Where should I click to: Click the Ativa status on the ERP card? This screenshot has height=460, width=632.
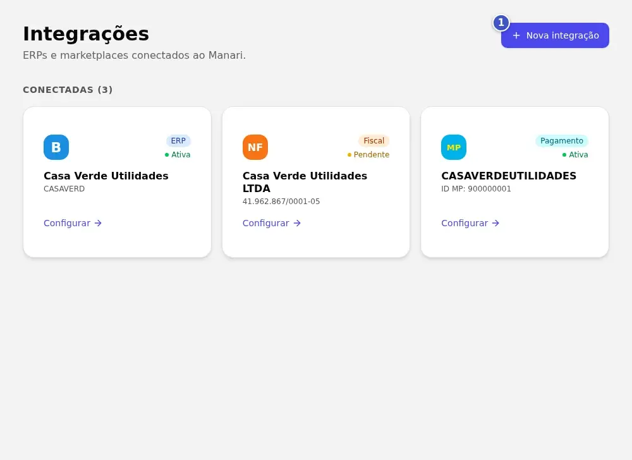178,155
